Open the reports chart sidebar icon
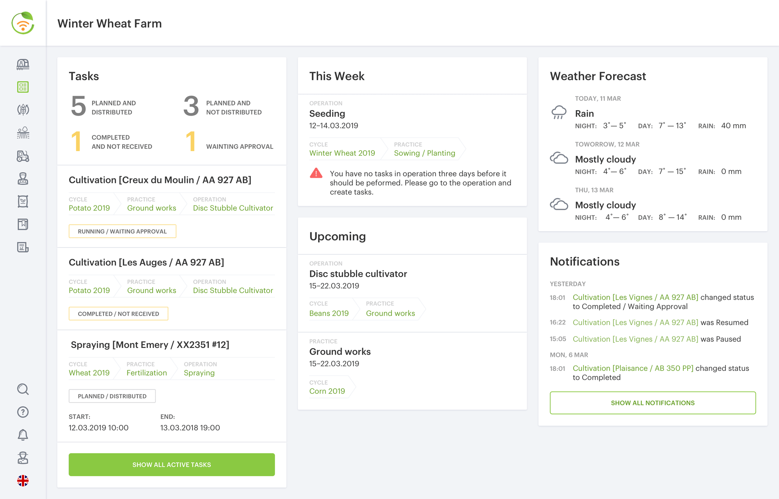 point(23,247)
